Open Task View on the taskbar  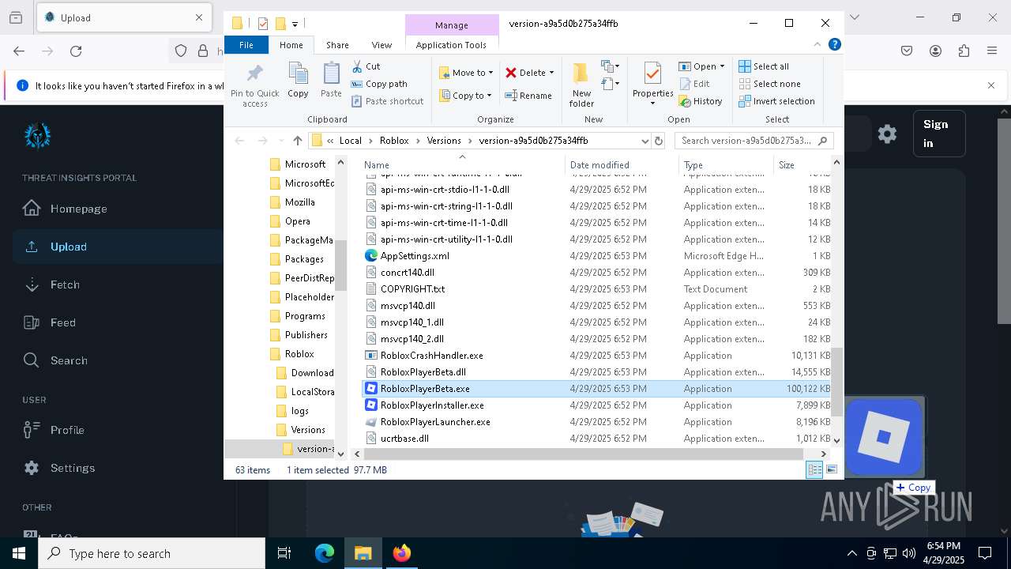(x=284, y=553)
